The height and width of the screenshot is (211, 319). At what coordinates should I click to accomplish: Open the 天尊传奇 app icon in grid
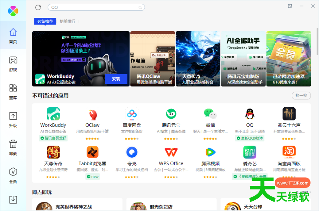53,152
